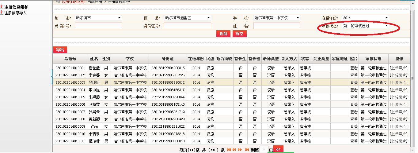Open 注册信息导入 in the sidebar
The height and width of the screenshot is (153, 418).
tap(15, 13)
